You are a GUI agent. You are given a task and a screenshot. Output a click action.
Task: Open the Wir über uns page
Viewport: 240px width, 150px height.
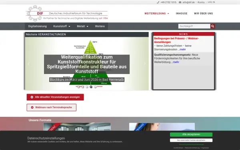click(204, 14)
